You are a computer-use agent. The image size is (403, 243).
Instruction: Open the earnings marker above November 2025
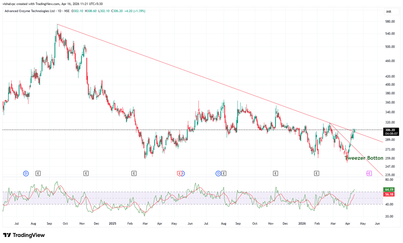tap(275, 173)
